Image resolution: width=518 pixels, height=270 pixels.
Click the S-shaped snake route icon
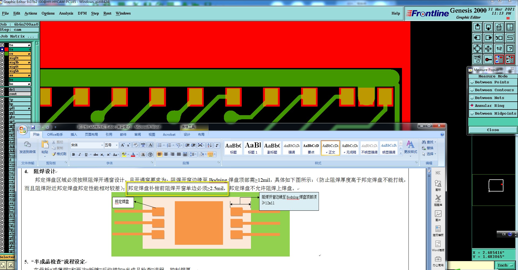[x=510, y=38]
